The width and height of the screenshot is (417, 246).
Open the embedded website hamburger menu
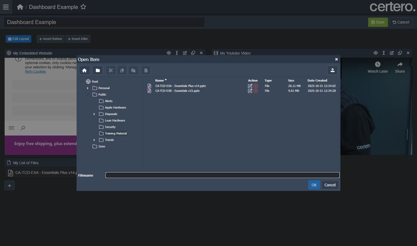coord(11,128)
